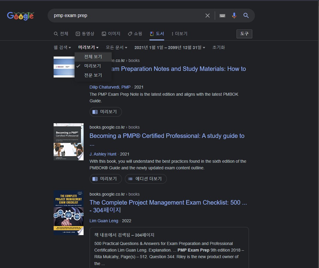This screenshot has width=319, height=268.
Task: Open the date range filter dropdown
Action: click(x=170, y=48)
